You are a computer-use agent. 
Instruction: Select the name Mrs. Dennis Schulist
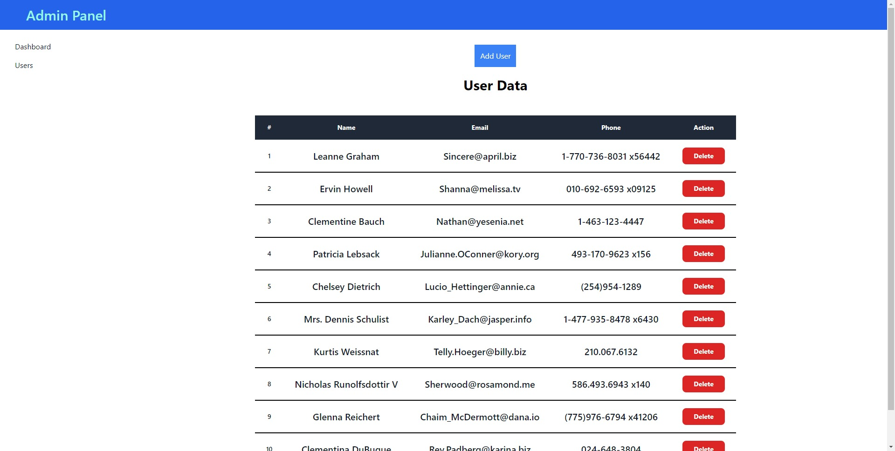346,319
